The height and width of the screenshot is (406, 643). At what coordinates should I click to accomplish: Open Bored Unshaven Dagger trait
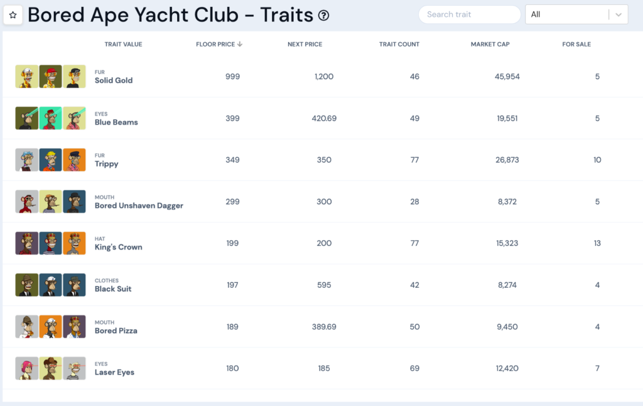139,206
